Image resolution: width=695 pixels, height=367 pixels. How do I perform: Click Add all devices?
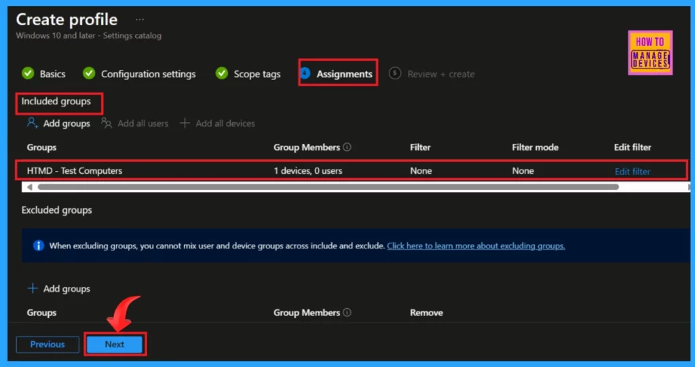point(217,123)
